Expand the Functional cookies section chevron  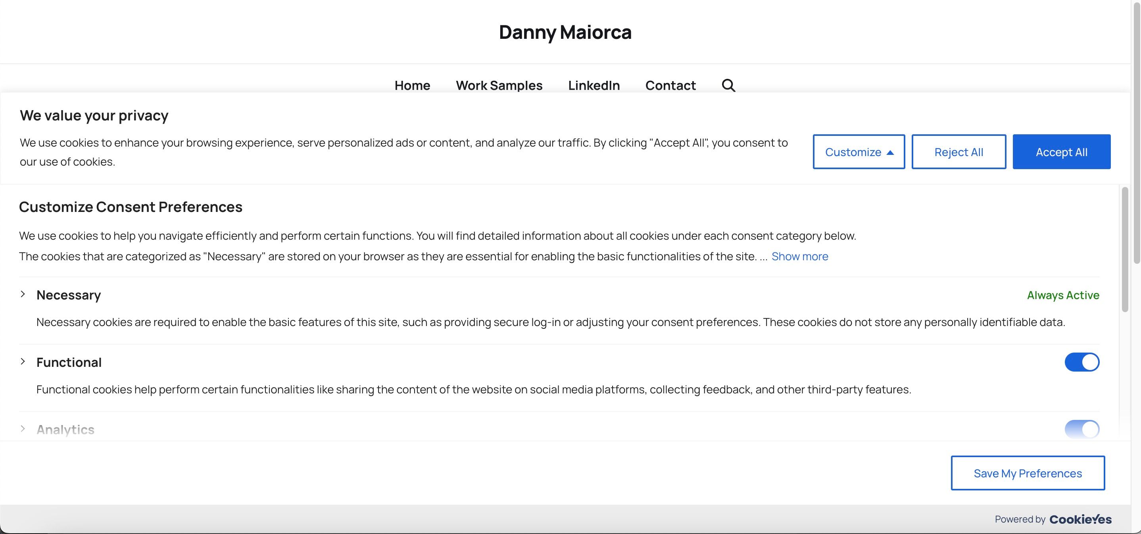click(23, 362)
